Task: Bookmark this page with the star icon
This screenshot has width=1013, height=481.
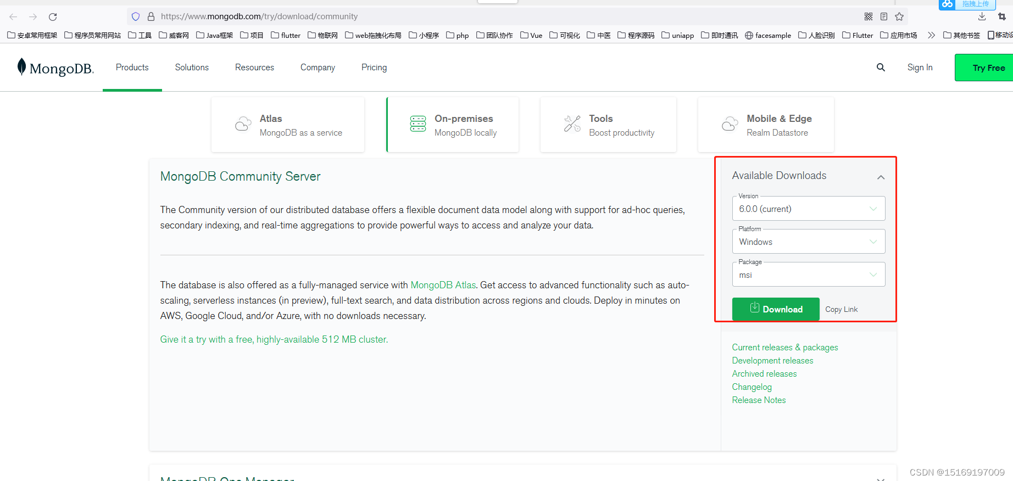Action: click(x=899, y=16)
